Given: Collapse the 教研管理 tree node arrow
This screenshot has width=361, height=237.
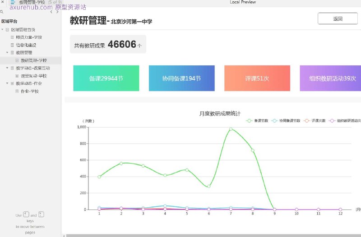Looking at the screenshot, I should (7, 53).
